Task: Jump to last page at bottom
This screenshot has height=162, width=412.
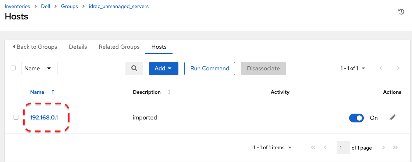Action: [395, 148]
